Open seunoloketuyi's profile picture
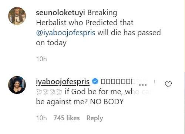The height and width of the screenshot is (134, 185). coord(17,16)
